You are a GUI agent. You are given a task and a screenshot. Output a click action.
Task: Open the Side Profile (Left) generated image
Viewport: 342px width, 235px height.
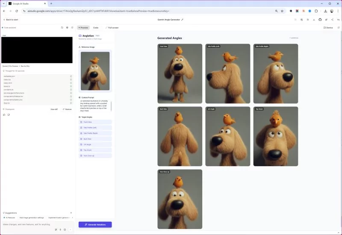coord(227,73)
